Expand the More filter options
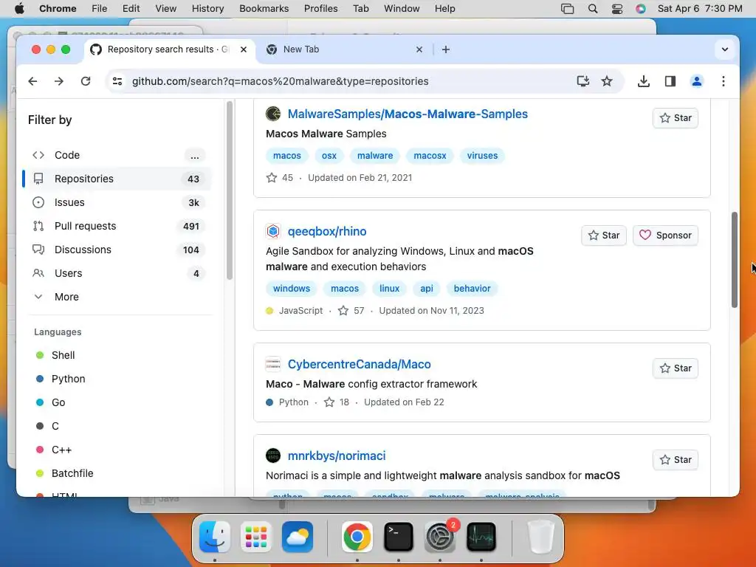Viewport: 756px width, 567px height. [118, 297]
